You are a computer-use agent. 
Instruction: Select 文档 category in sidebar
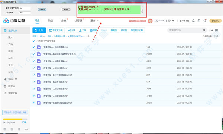(10, 44)
